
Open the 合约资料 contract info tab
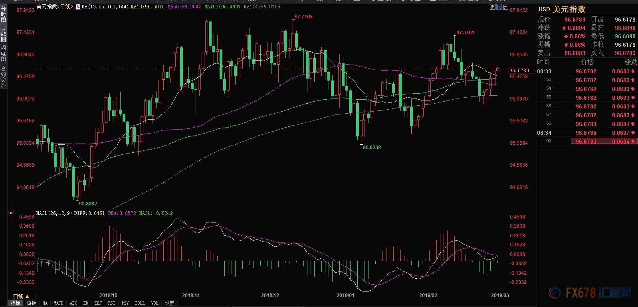[x=3, y=77]
